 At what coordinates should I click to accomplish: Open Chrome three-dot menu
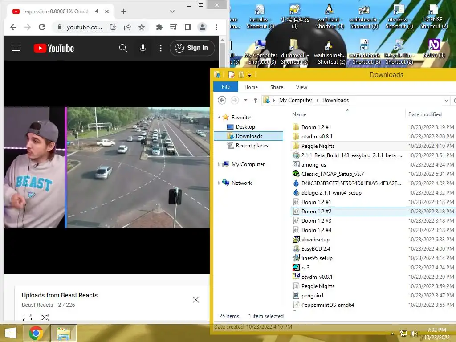coord(216,27)
